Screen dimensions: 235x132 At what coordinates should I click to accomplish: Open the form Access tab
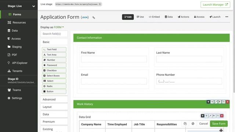[x=199, y=17]
